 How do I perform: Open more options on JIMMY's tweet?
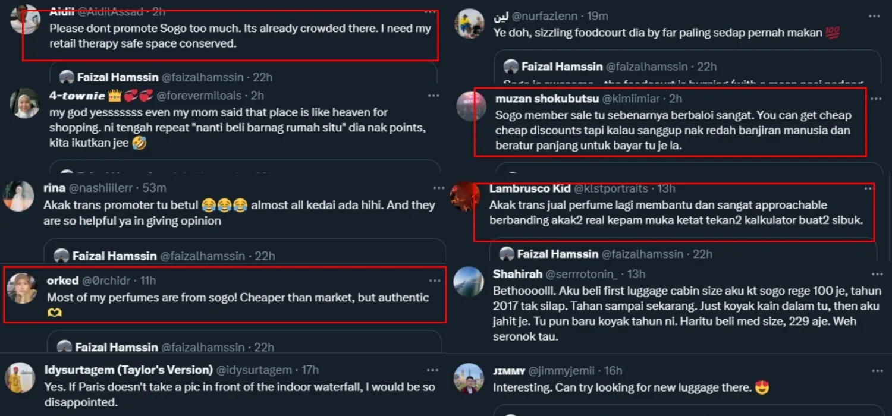point(877,371)
